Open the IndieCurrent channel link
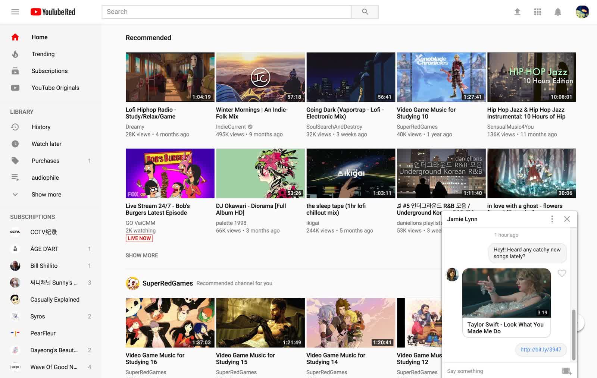The width and height of the screenshot is (597, 378). pos(231,127)
